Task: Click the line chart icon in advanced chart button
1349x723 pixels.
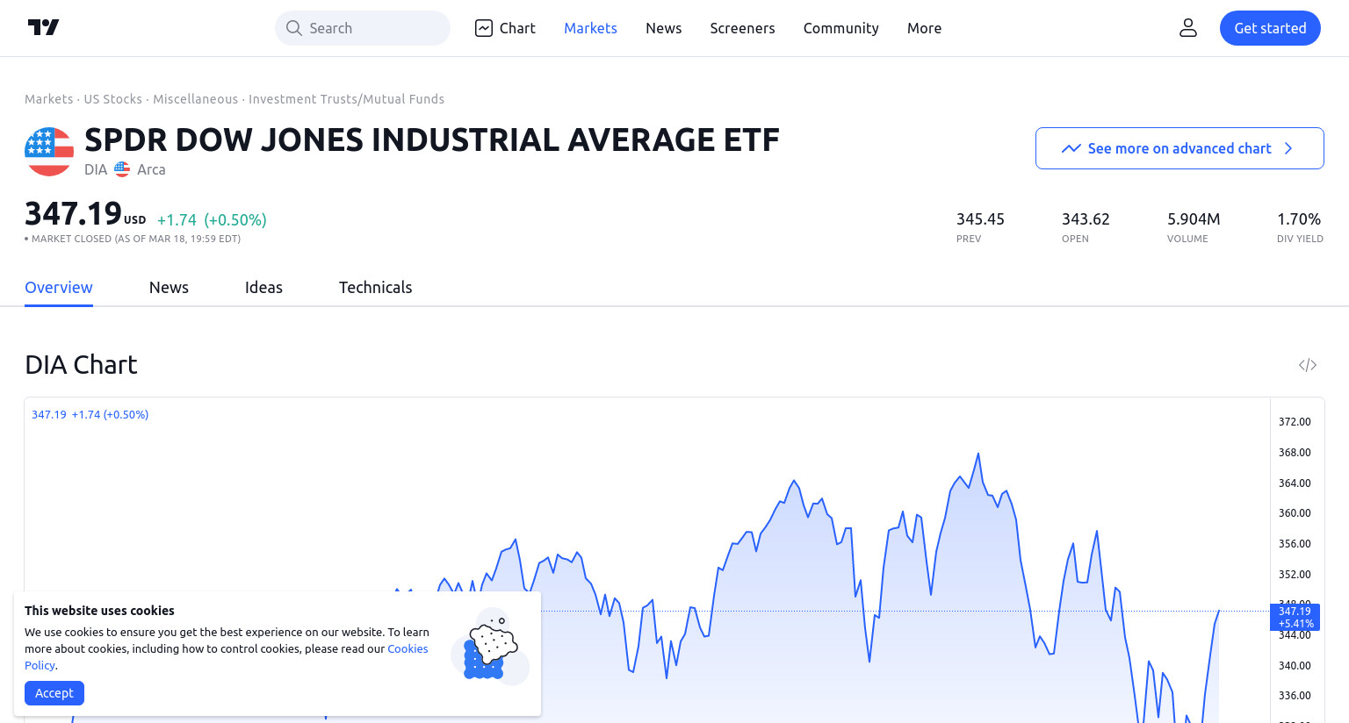Action: click(x=1071, y=148)
